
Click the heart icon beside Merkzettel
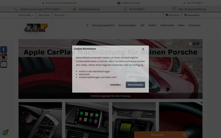point(167,15)
